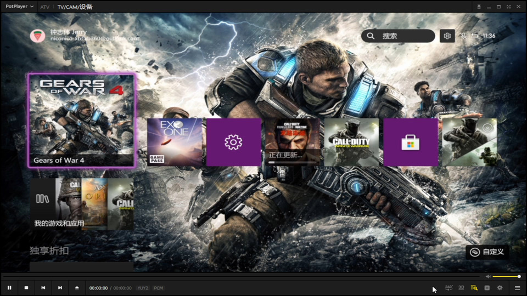Click the library books icon
Image resolution: width=527 pixels, height=296 pixels.
coord(42,199)
